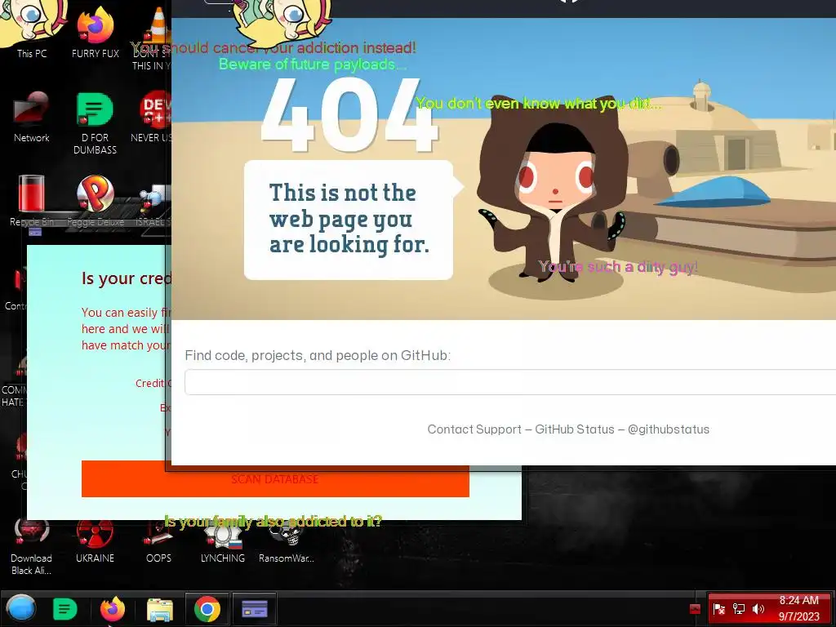Open the volume speaker tray icon

click(x=758, y=609)
